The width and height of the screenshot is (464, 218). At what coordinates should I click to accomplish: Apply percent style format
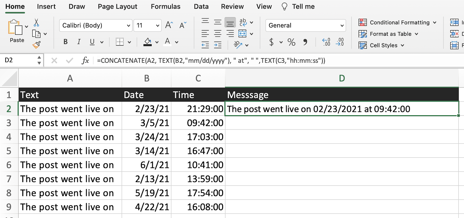click(291, 42)
